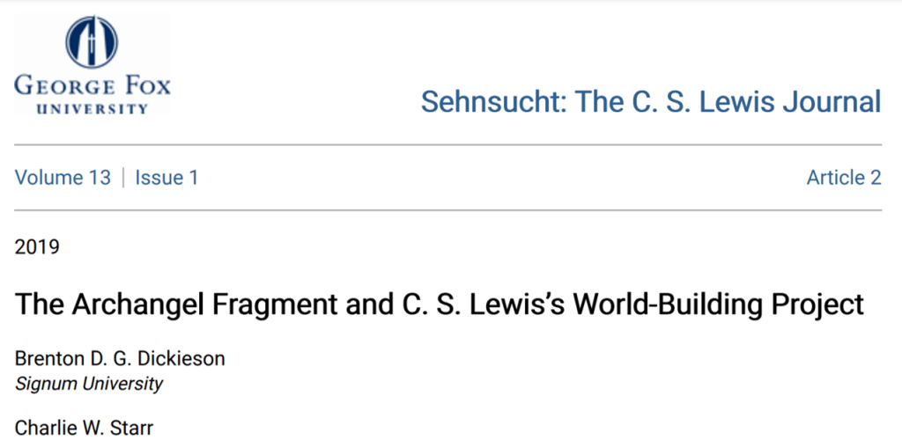Click the divider bar between Volume and Issue
Image resolution: width=902 pixels, height=440 pixels.
[x=123, y=178]
